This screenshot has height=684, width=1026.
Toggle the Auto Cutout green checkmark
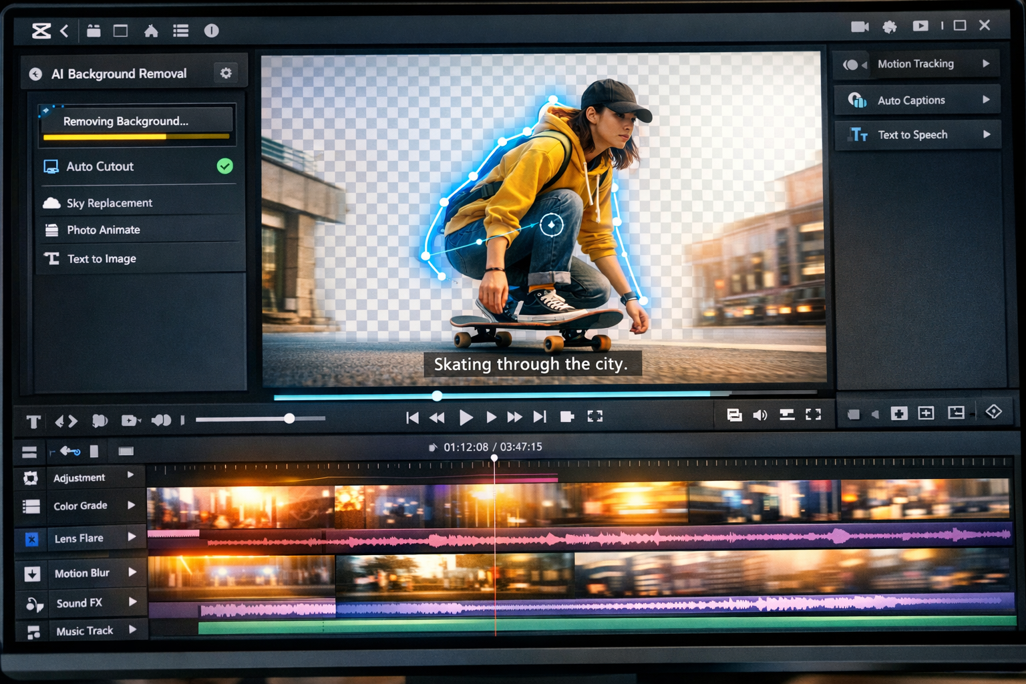click(x=225, y=166)
